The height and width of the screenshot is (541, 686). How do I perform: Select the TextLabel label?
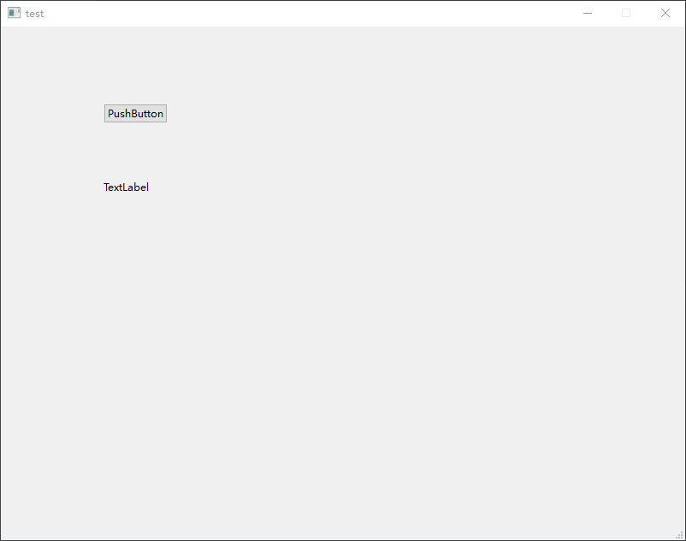(126, 187)
